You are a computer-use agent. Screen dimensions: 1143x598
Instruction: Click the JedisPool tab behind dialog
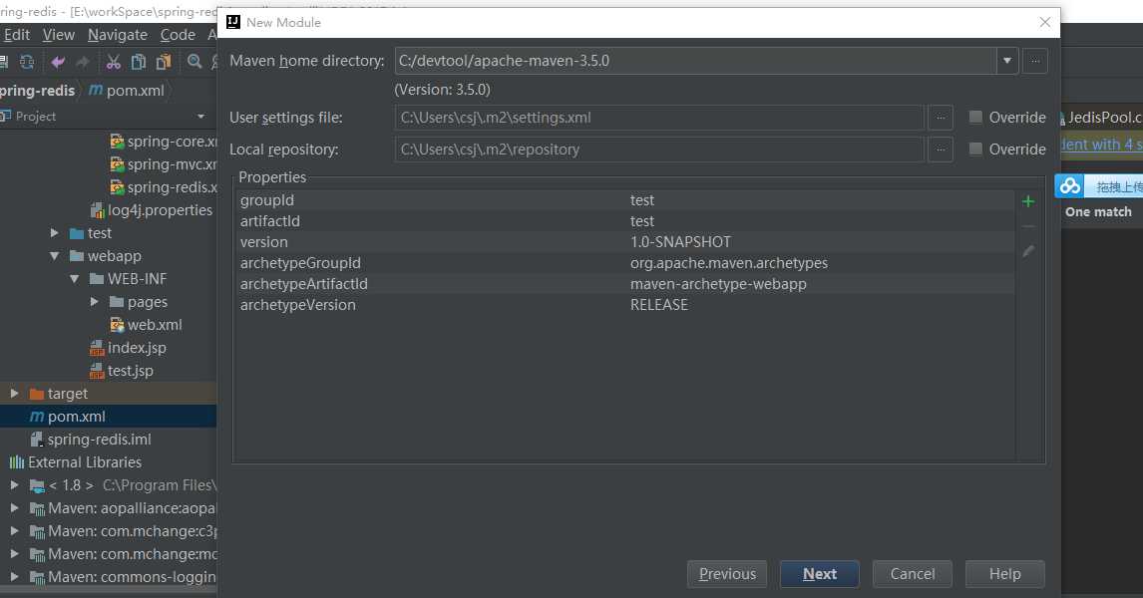pos(1101,118)
